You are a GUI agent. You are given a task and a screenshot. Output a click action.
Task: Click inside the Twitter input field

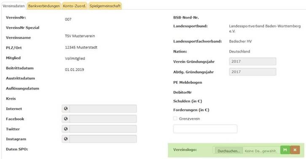(103, 129)
